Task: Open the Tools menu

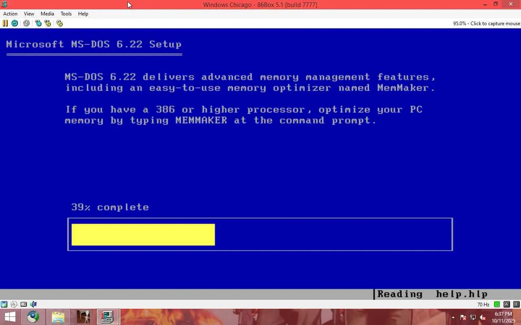Action: click(x=66, y=14)
